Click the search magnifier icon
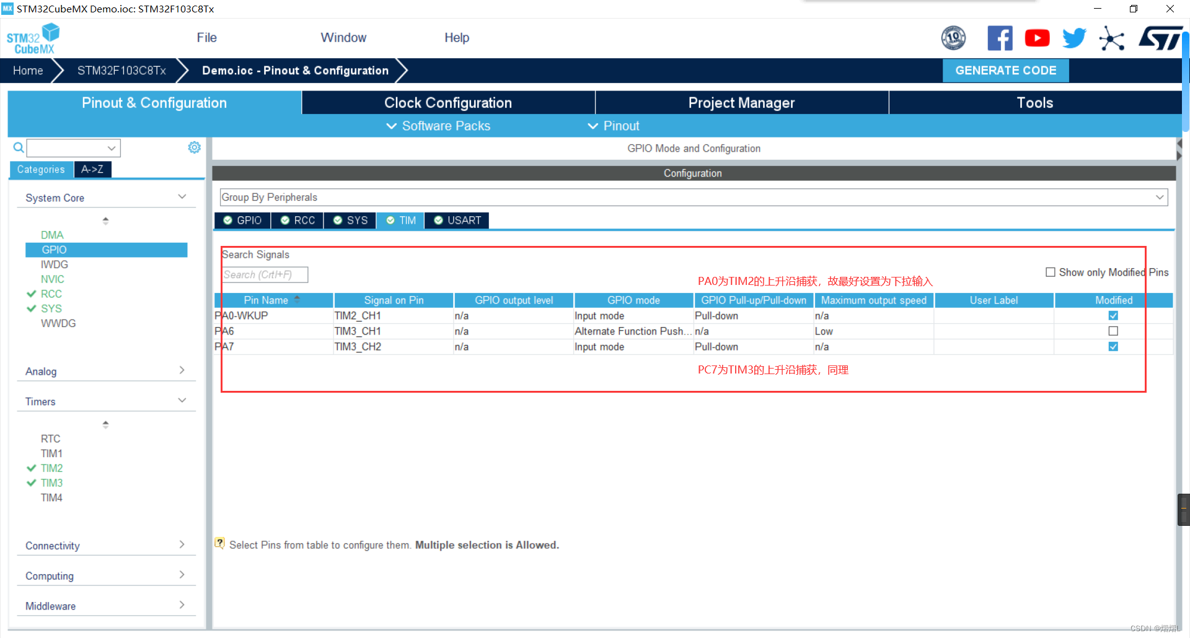1190x638 pixels. 19,147
